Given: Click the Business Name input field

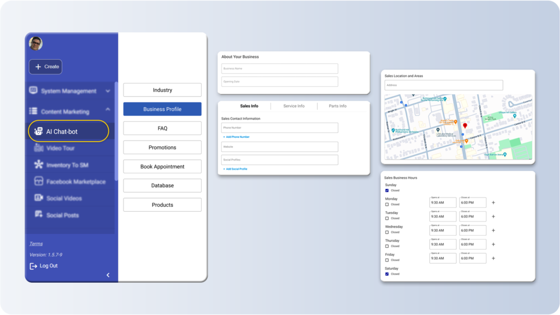Looking at the screenshot, I should [279, 68].
